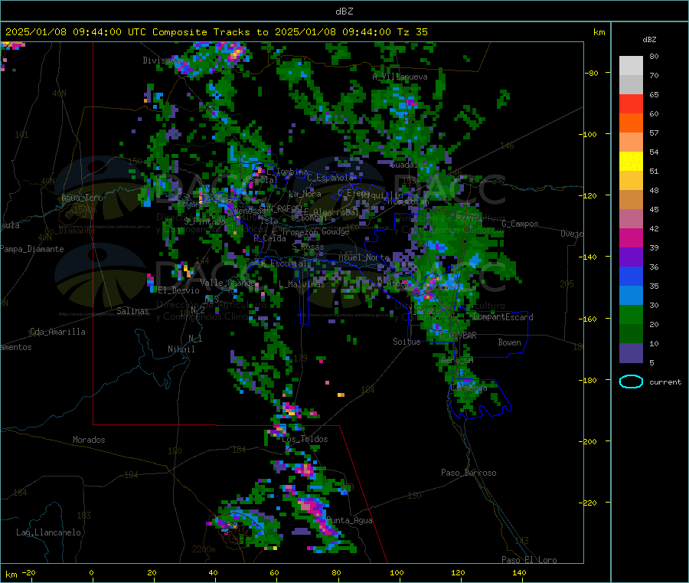Click the Divisadero location label
The image size is (689, 583).
pyautogui.click(x=165, y=61)
